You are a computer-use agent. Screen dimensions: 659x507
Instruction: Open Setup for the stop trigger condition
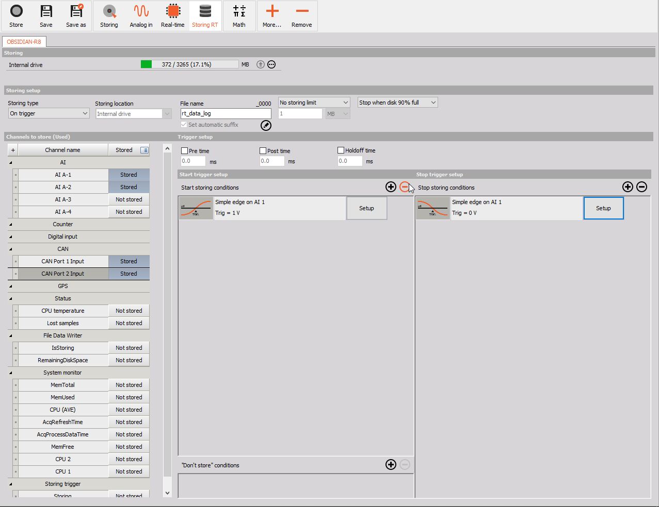pos(603,208)
